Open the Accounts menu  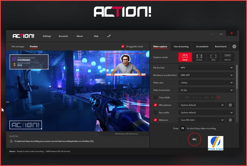coord(63,36)
